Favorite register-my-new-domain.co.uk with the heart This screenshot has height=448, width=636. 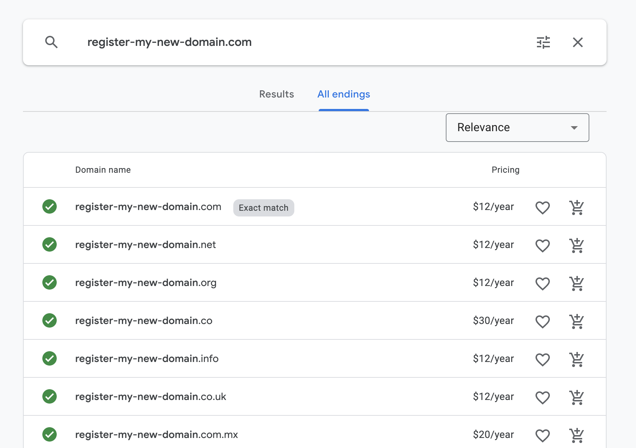(x=542, y=397)
